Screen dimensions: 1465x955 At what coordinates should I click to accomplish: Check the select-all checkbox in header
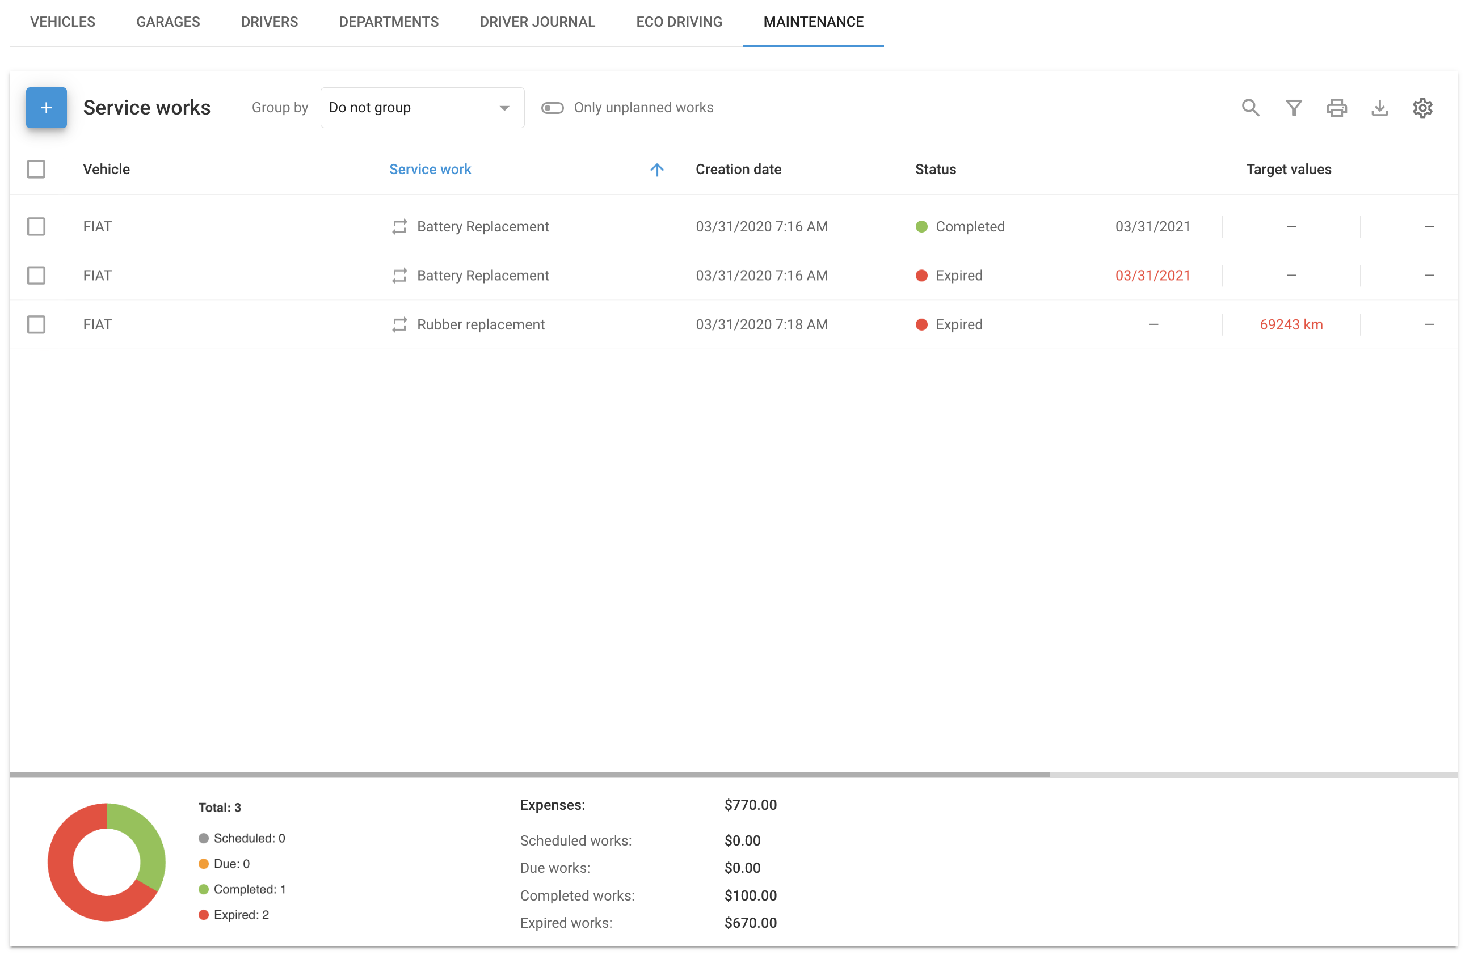tap(36, 169)
